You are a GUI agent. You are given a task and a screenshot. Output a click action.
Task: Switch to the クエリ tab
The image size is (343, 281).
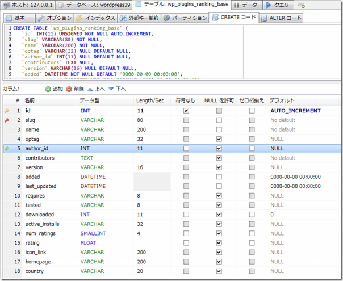(x=277, y=5)
